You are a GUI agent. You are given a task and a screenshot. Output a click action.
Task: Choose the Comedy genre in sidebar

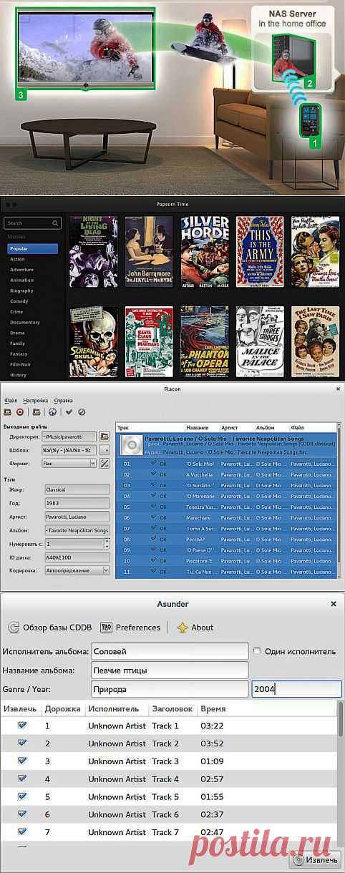click(21, 301)
